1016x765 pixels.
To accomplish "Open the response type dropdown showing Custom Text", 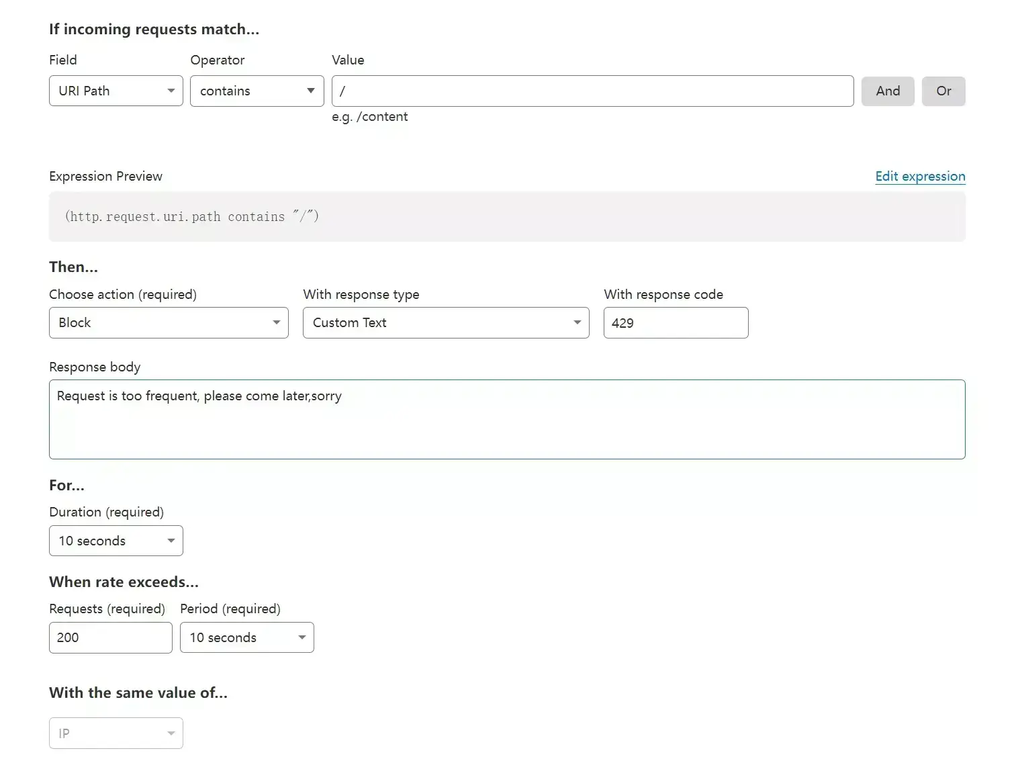I will point(446,322).
